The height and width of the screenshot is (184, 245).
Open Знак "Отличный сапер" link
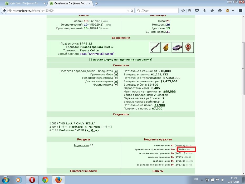click(97, 54)
